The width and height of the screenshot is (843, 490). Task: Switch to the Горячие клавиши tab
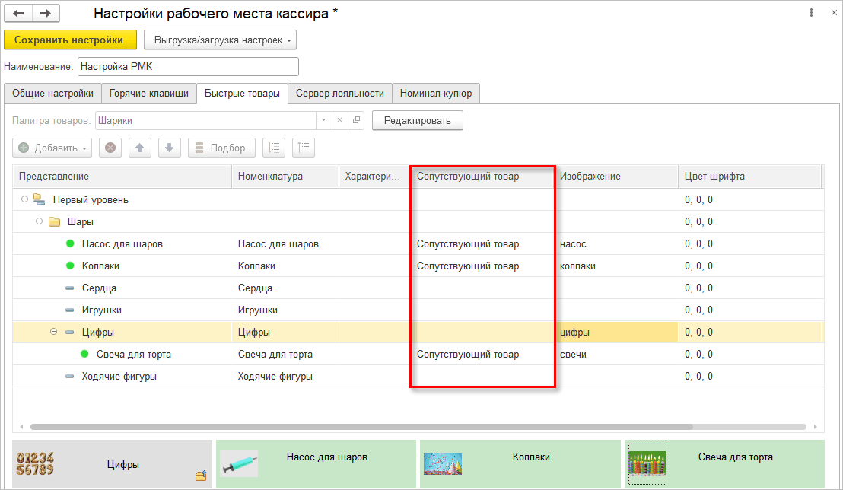149,94
